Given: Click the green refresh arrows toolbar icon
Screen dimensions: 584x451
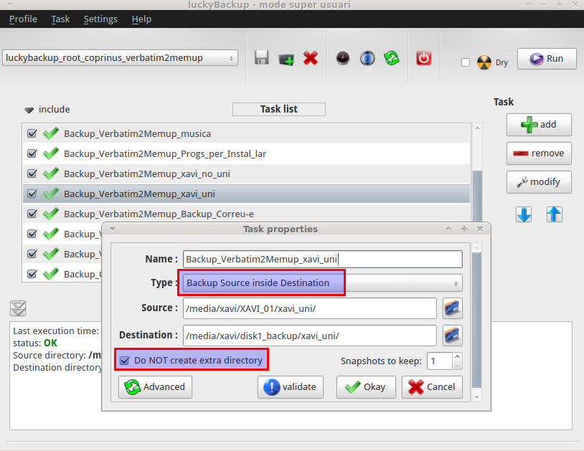Looking at the screenshot, I should pyautogui.click(x=391, y=58).
